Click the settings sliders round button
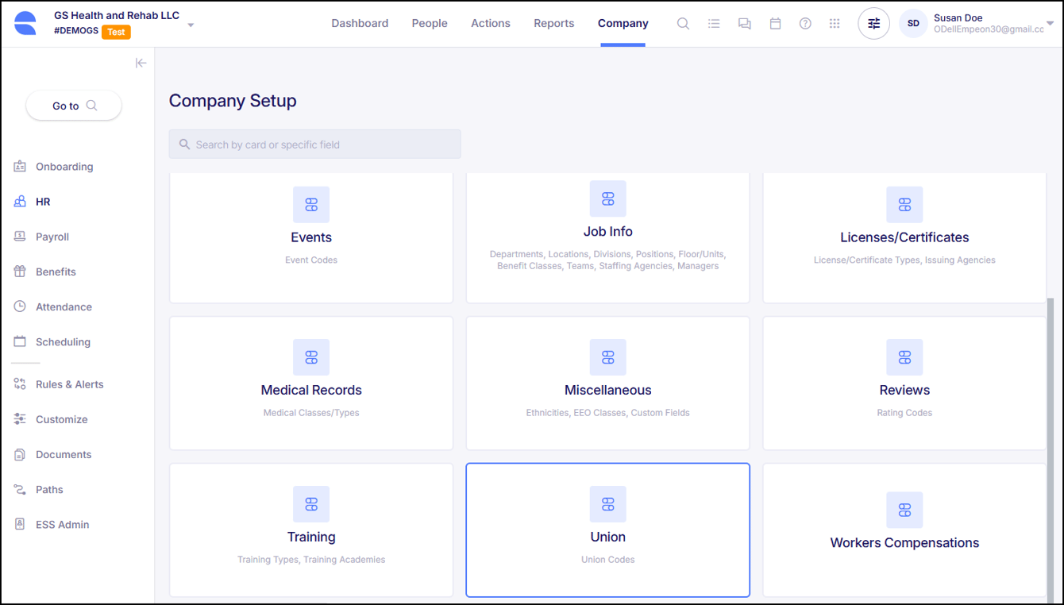Screen dimensions: 1064x605 [873, 24]
